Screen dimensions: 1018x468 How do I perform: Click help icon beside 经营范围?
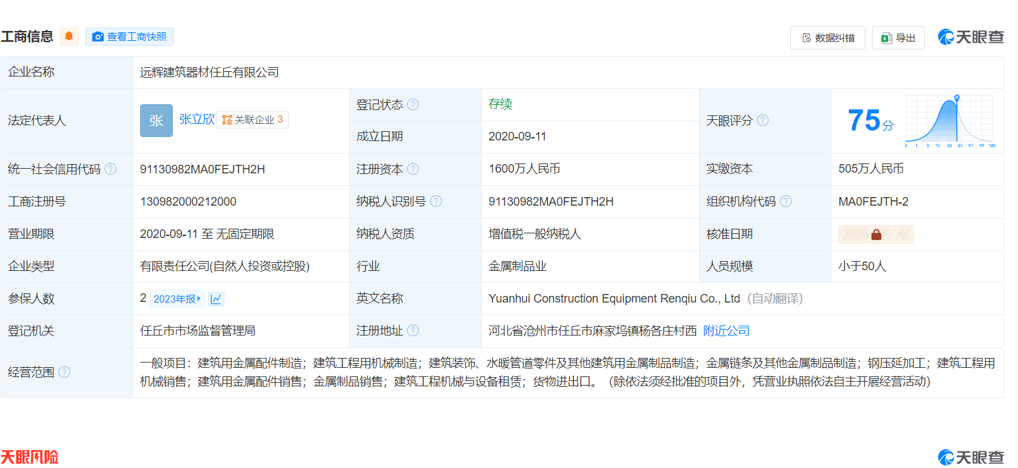pyautogui.click(x=64, y=372)
